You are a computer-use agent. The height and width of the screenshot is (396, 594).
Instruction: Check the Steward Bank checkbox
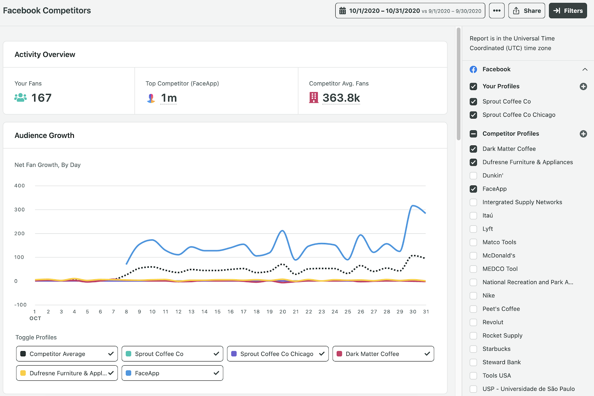(x=473, y=363)
